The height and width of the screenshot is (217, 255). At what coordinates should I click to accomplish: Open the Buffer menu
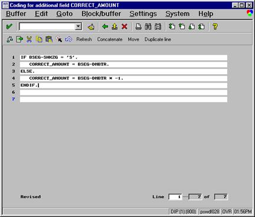[x=16, y=14]
